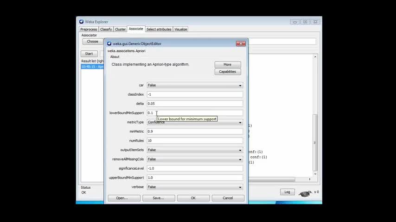The image size is (396, 222).
Task: Click the delta input field
Action: point(195,104)
